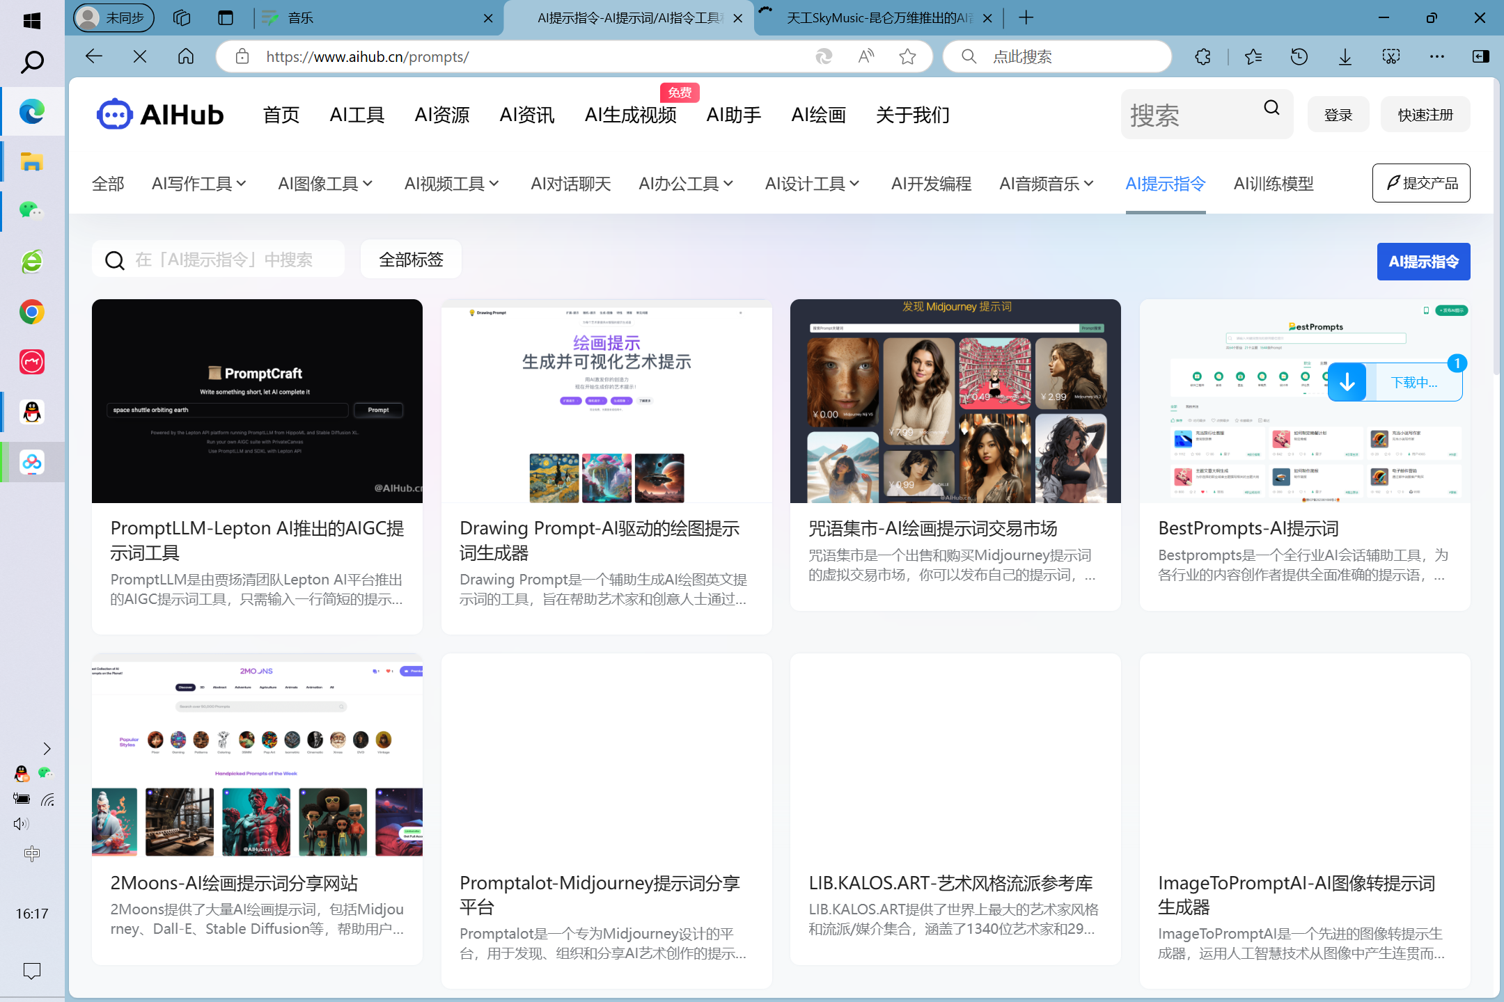Open the workspaces icon in tab bar

tap(182, 18)
